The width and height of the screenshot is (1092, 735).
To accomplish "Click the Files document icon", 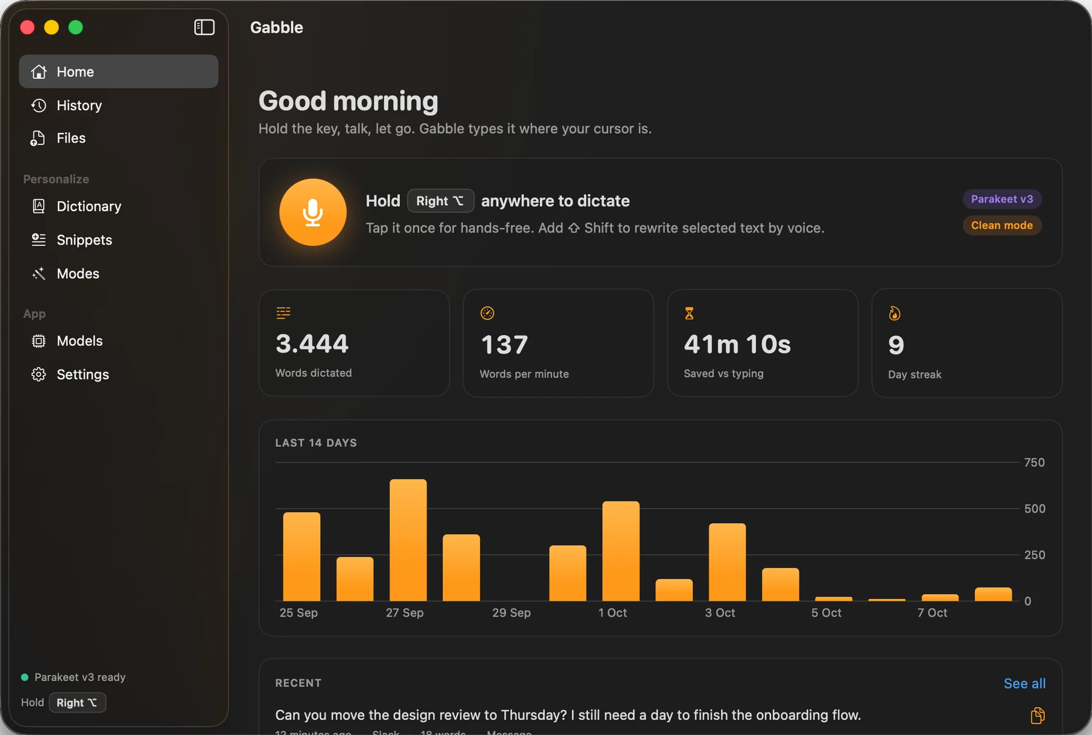I will pos(38,138).
